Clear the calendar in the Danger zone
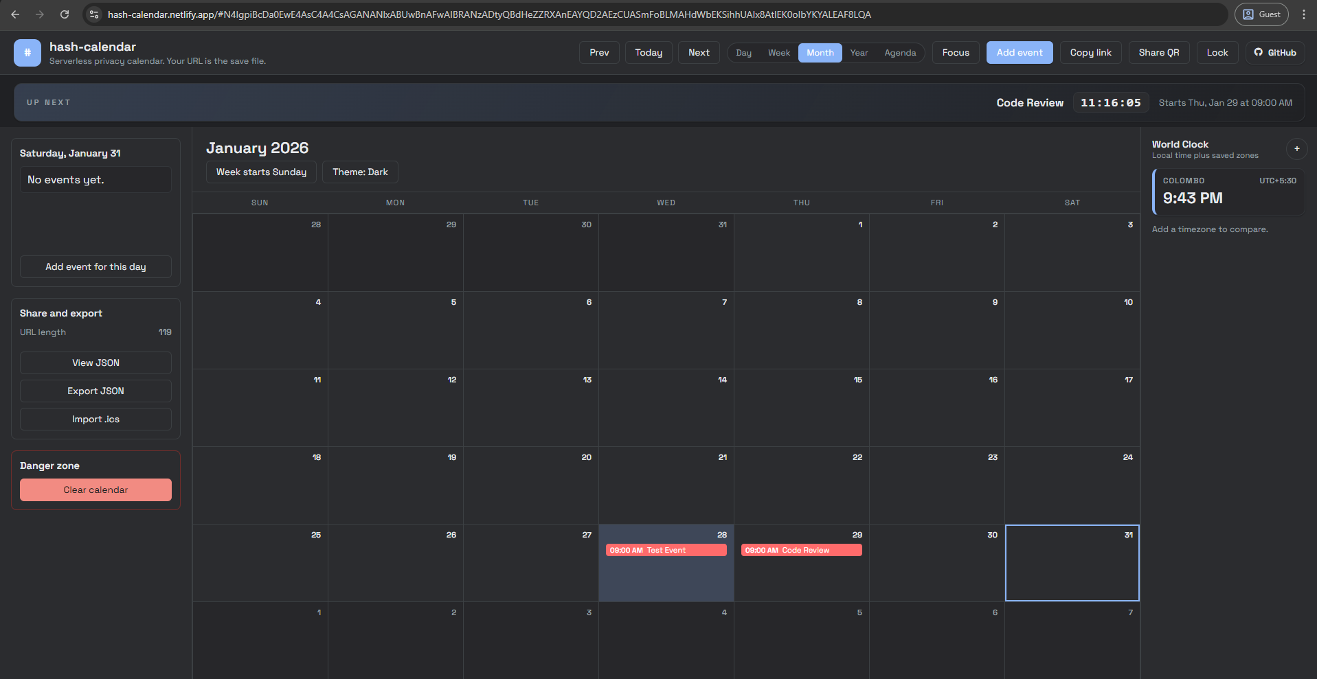This screenshot has height=679, width=1317. tap(95, 490)
